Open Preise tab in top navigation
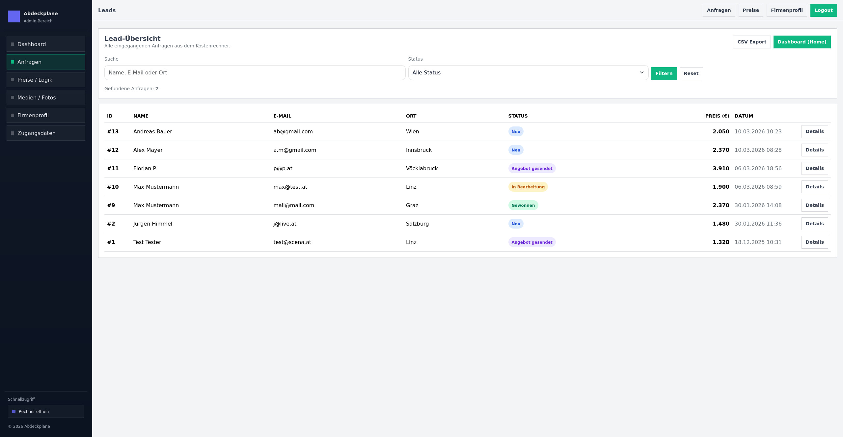The width and height of the screenshot is (843, 437). 750,10
